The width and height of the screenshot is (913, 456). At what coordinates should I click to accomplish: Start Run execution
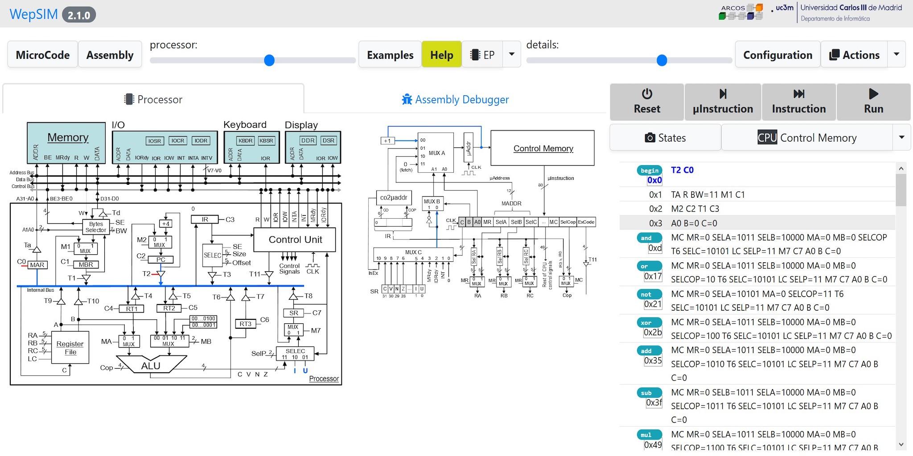tap(873, 102)
